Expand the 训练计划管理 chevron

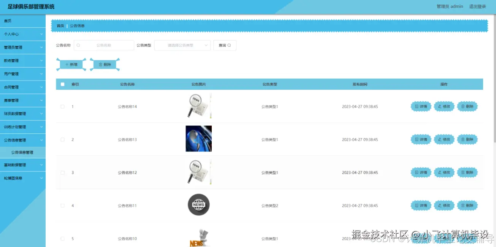(41, 127)
